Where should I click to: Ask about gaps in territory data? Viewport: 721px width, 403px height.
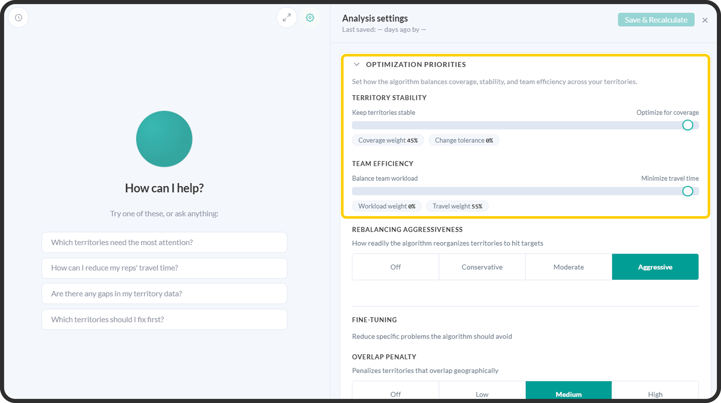coord(164,294)
